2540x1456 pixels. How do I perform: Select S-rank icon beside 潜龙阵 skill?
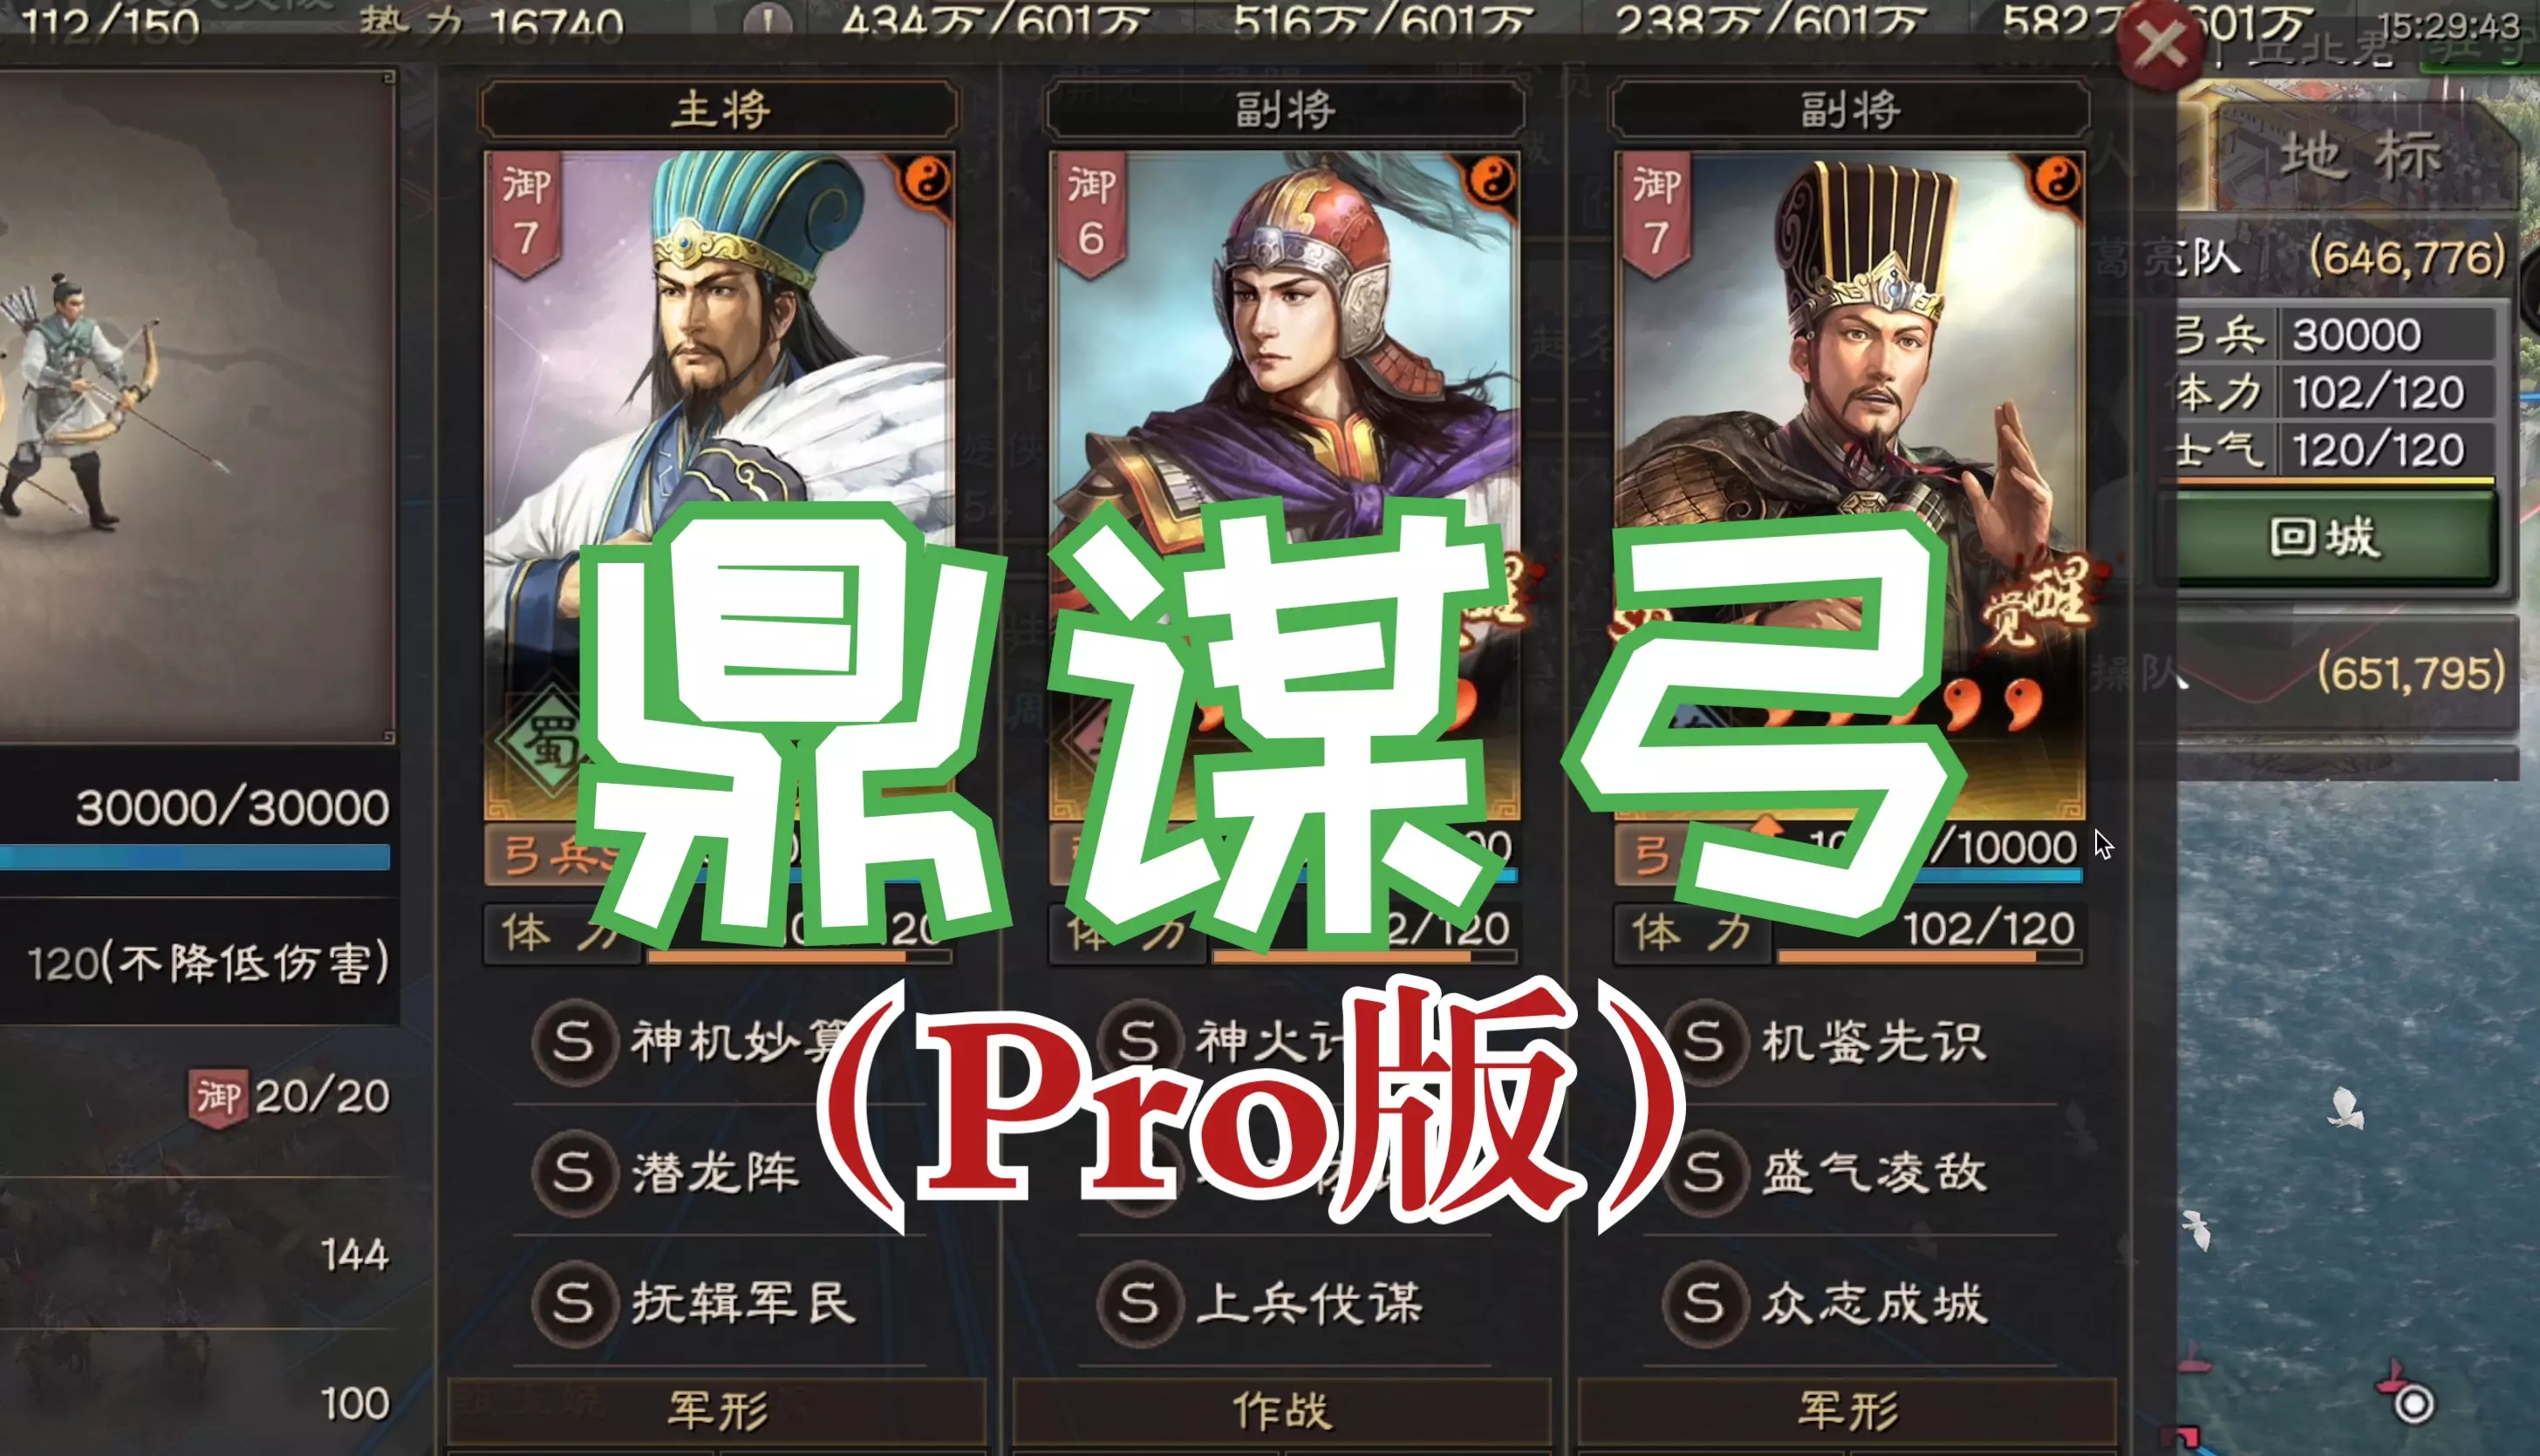(x=573, y=1172)
